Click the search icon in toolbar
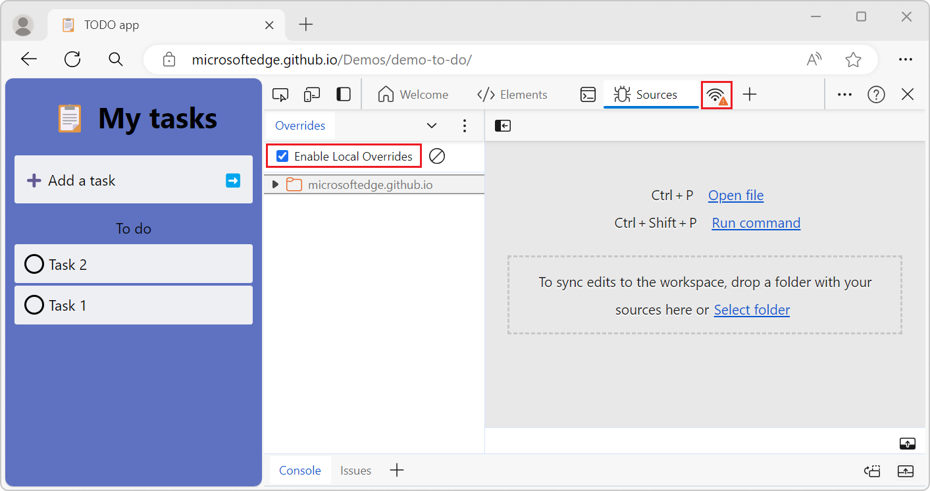Screen dimensions: 930x491 click(116, 59)
